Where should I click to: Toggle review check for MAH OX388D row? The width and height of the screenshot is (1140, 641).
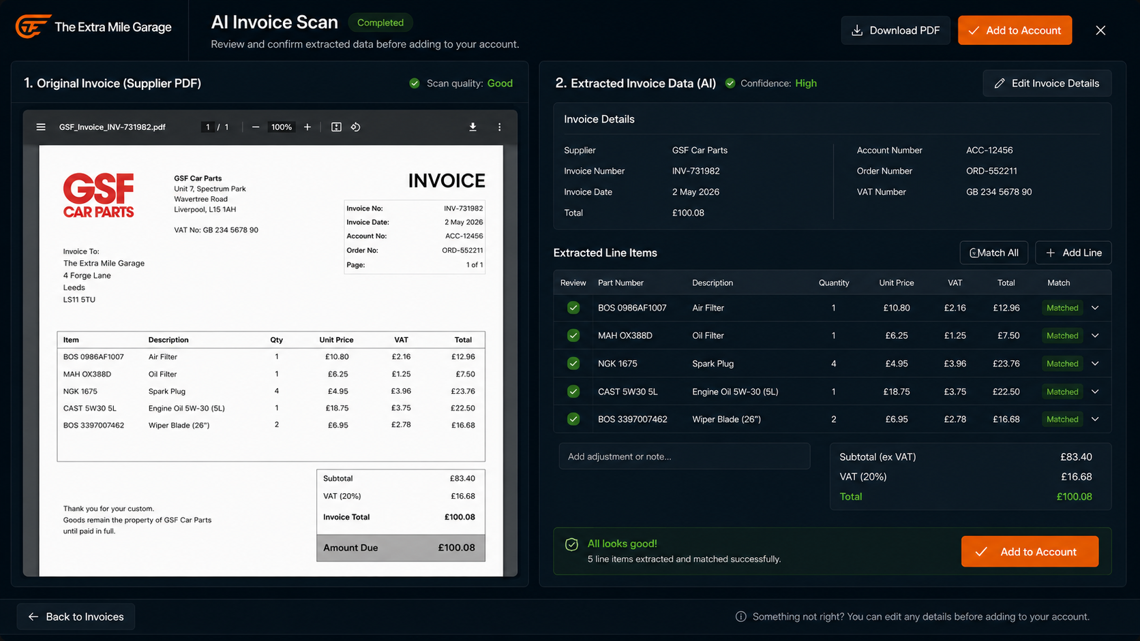pos(573,336)
